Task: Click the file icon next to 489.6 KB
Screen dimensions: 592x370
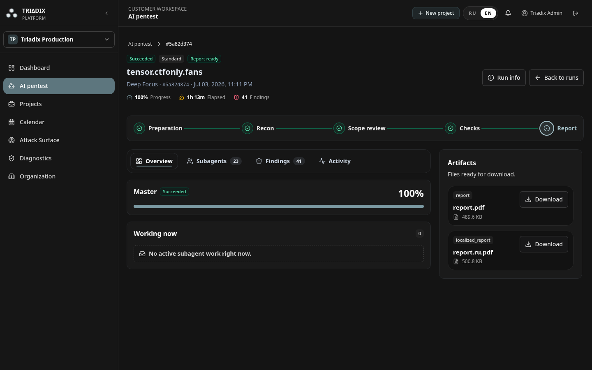Action: coord(456,217)
